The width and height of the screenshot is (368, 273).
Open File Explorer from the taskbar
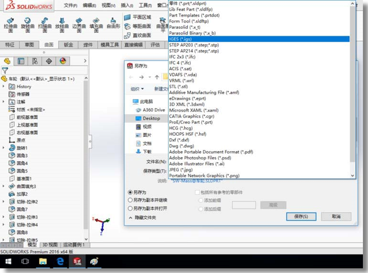tap(43, 261)
